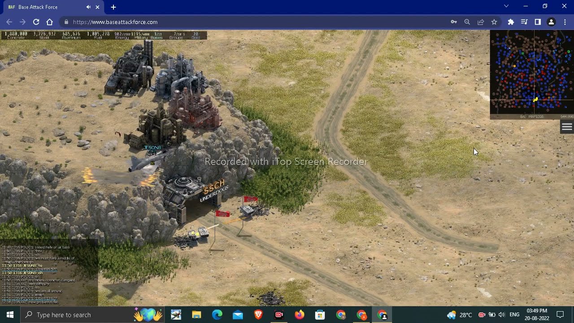Open the Mail app on taskbar
Viewport: 574px width, 323px height.
pyautogui.click(x=238, y=314)
